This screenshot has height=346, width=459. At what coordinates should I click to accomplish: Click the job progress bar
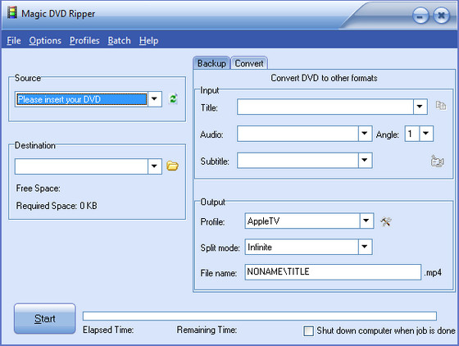[260, 316]
